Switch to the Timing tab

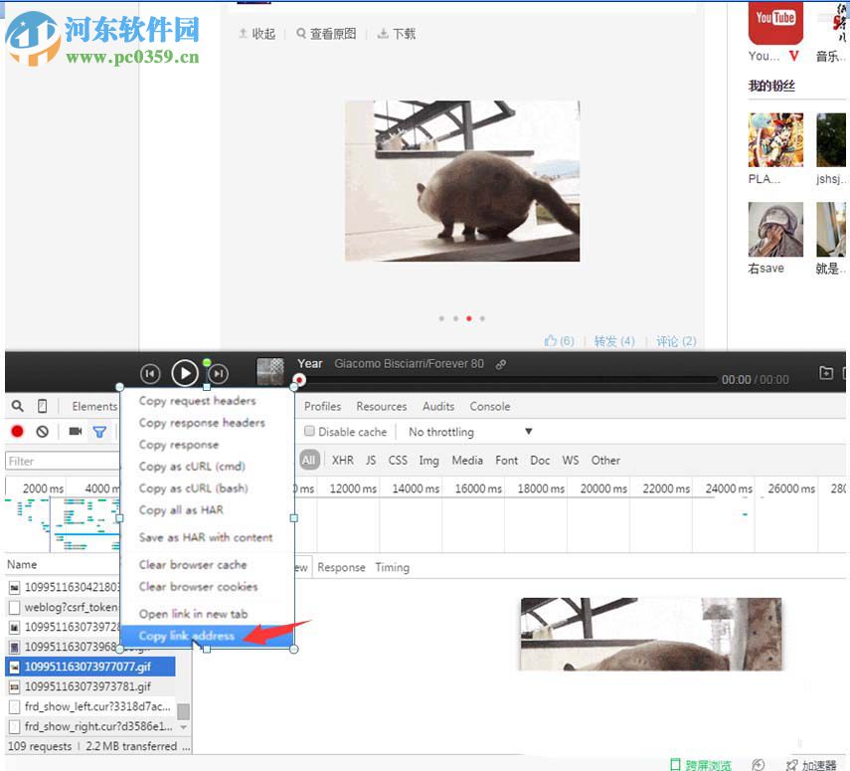[392, 567]
